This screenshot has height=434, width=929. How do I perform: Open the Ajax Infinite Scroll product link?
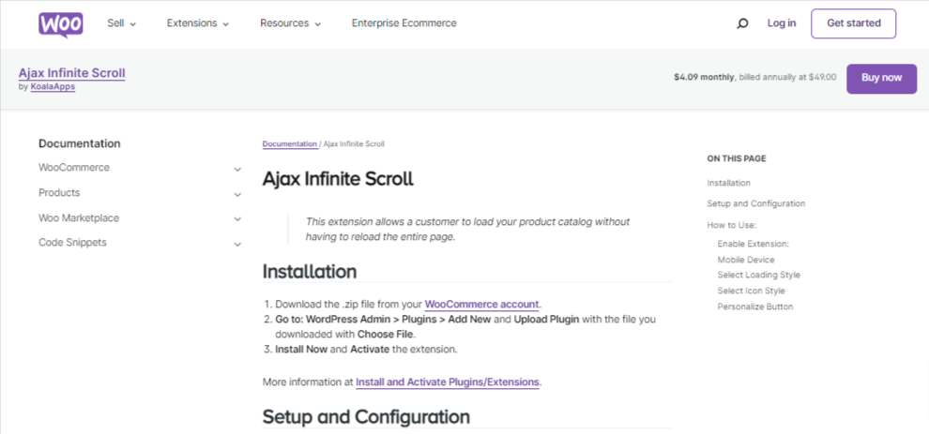pyautogui.click(x=71, y=73)
